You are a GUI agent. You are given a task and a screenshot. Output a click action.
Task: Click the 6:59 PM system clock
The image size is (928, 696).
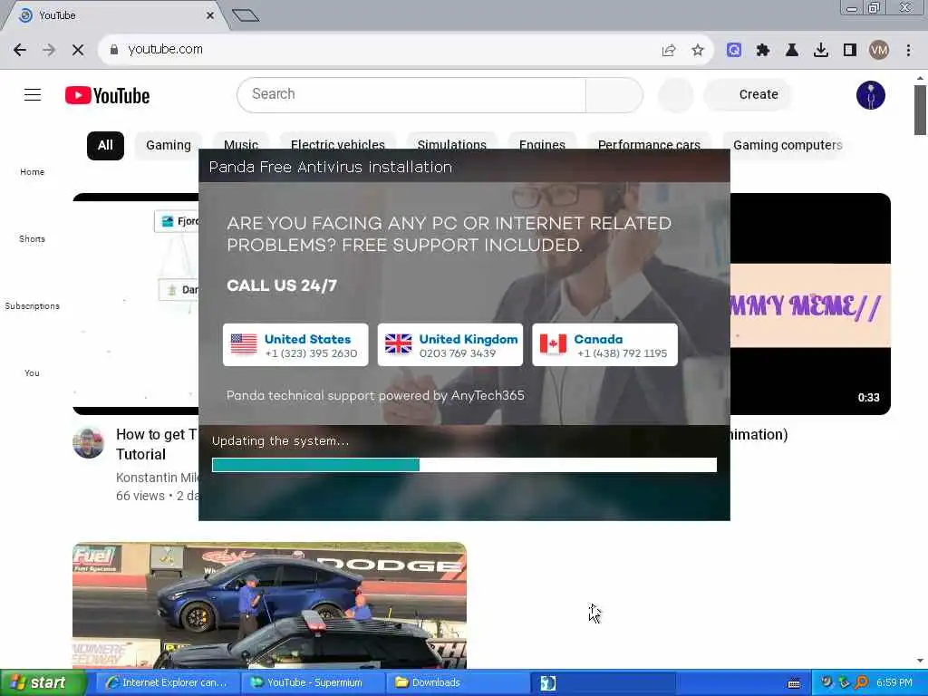(x=894, y=682)
